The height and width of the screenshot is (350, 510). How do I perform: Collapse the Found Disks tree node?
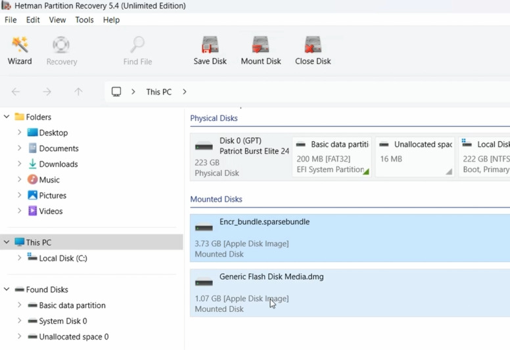tap(7, 289)
